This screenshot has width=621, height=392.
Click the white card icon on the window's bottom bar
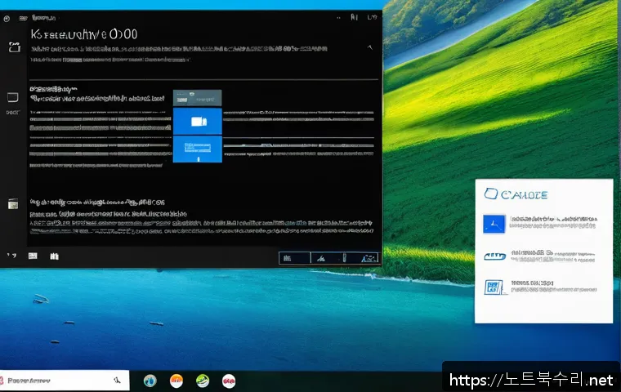pyautogui.click(x=33, y=256)
